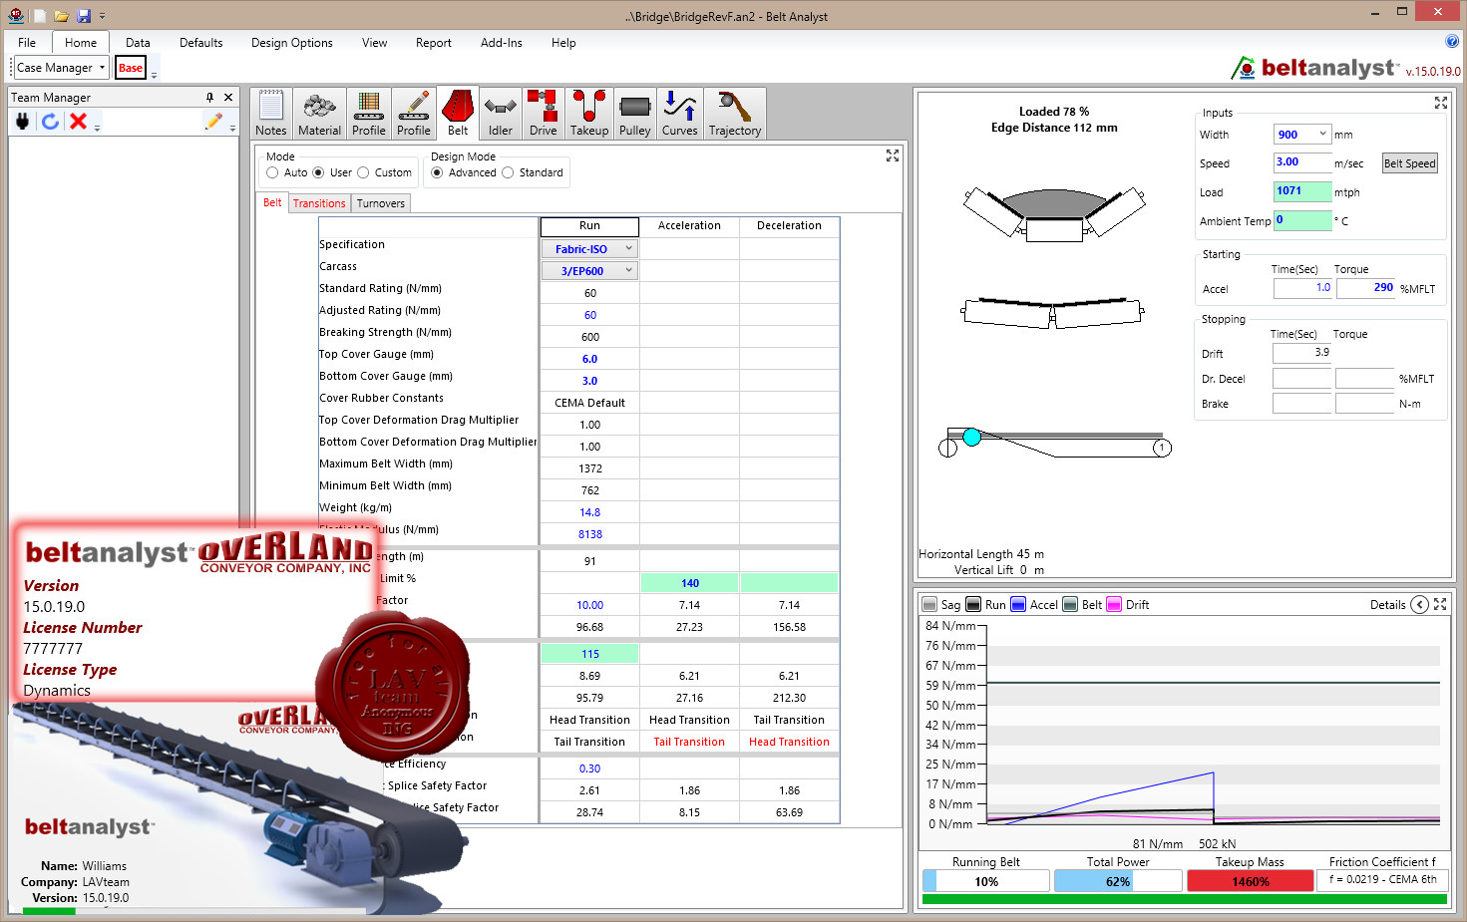Viewport: 1467px width, 922px height.
Task: Click the open folder icon in title bar
Action: 62,16
